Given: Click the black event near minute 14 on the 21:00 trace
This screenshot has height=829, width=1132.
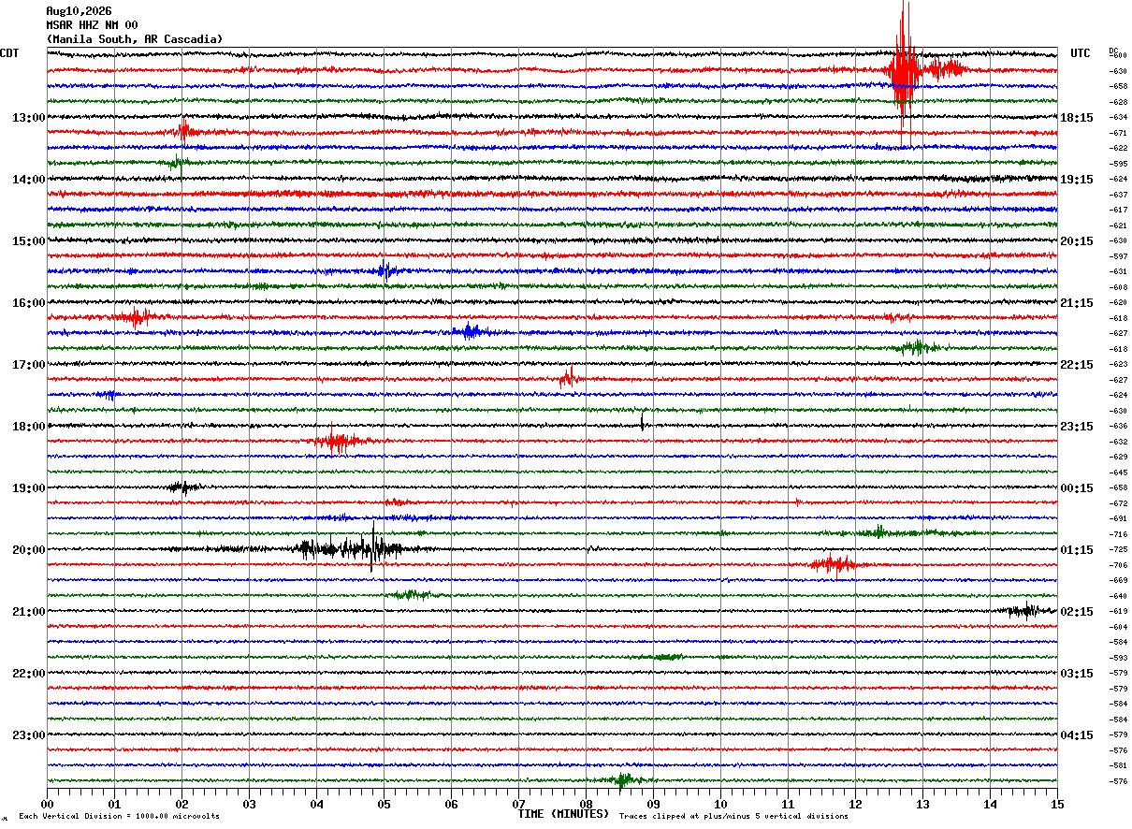Looking at the screenshot, I should point(1026,611).
